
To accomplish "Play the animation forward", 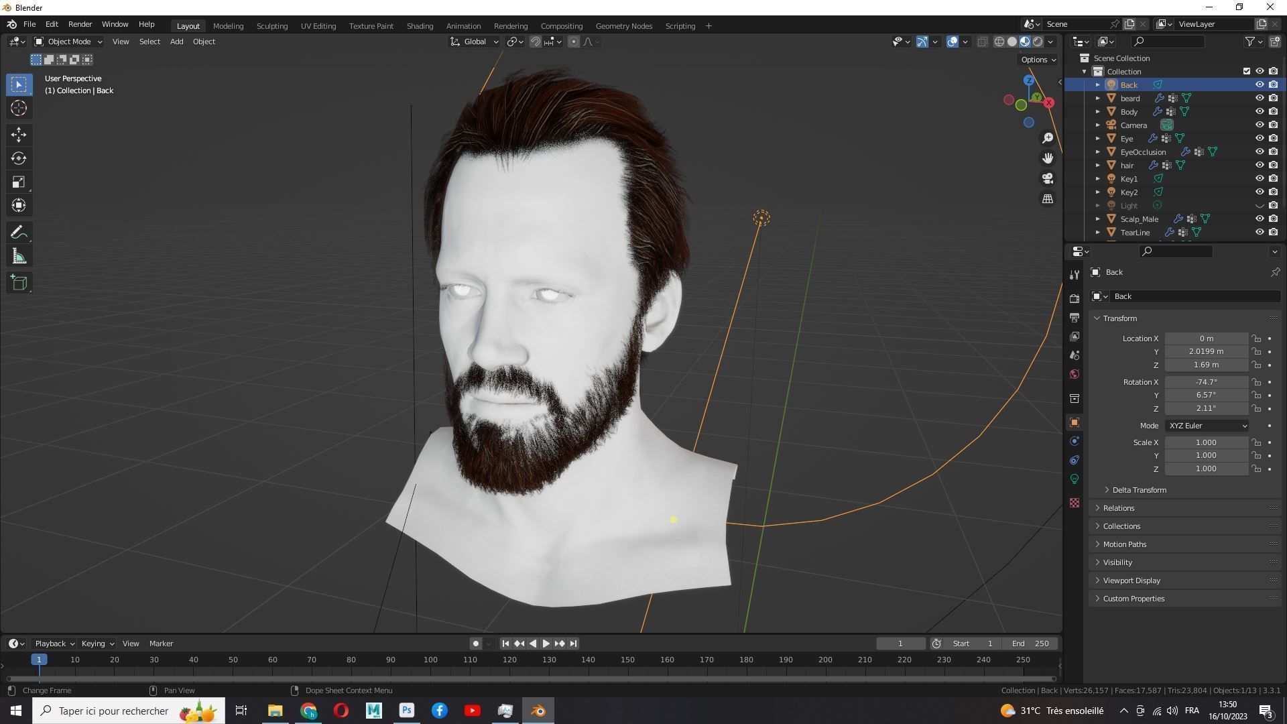I will click(546, 644).
